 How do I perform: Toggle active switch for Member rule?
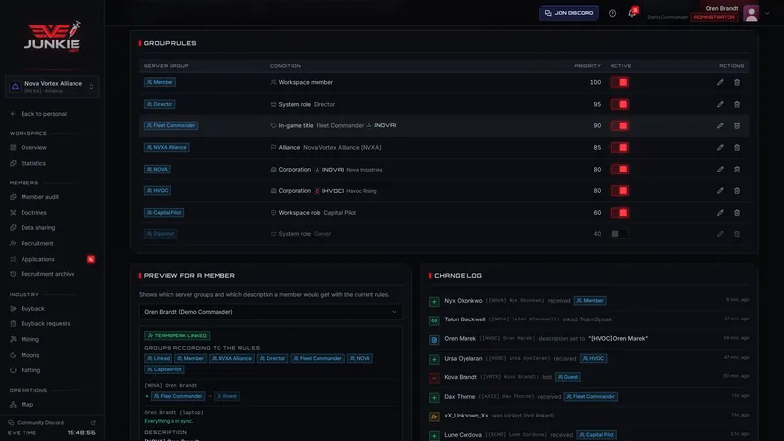click(619, 82)
